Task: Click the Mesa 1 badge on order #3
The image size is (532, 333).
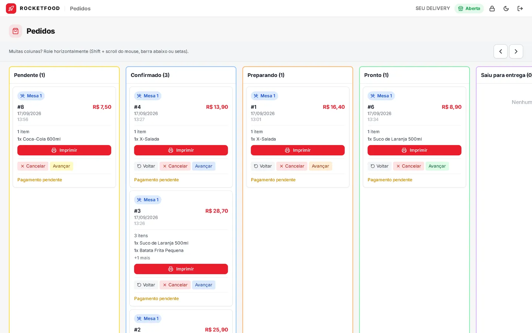Action: coord(148,200)
